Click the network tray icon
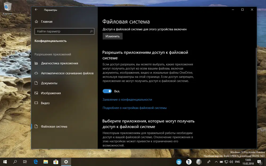 pos(226,162)
